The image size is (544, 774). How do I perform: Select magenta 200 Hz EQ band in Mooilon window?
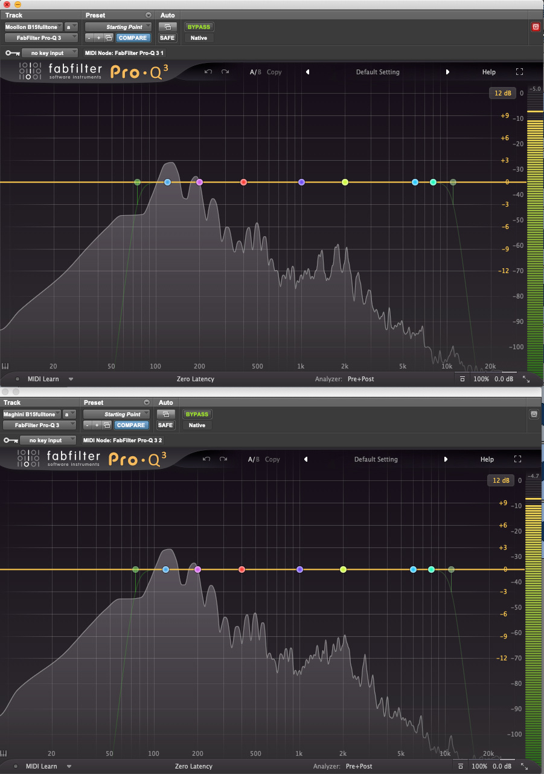point(199,182)
